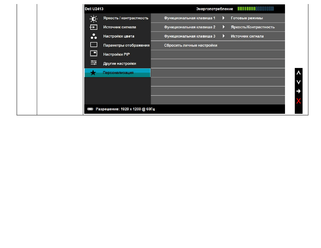
Task: Expand Функциональная клавиша 3 arrow
Action: 223,36
